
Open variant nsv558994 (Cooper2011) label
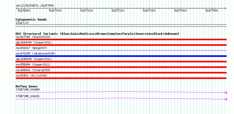point(33,65)
